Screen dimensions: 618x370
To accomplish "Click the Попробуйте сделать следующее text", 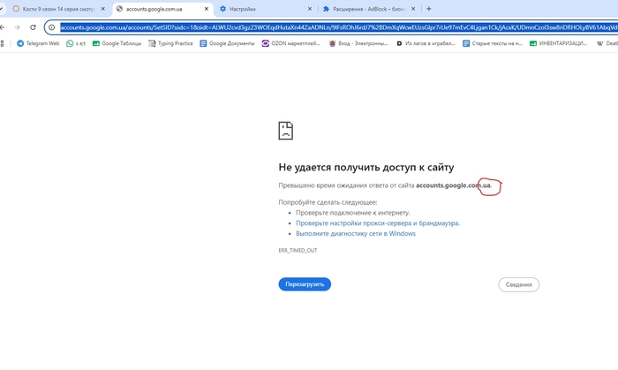I will [x=328, y=202].
